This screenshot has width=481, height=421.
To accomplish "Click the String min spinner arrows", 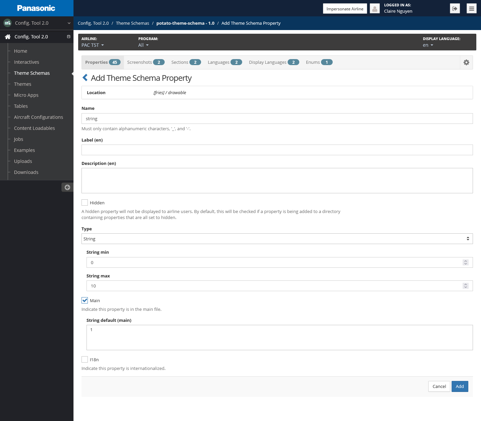I will tap(466, 262).
